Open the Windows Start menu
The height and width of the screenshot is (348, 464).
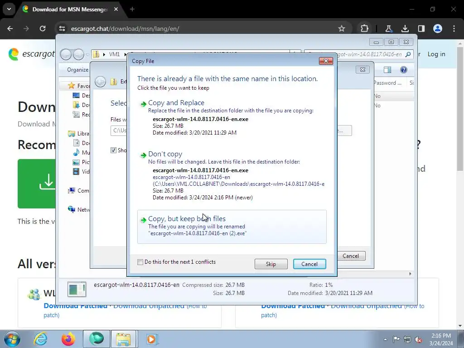coord(12,339)
